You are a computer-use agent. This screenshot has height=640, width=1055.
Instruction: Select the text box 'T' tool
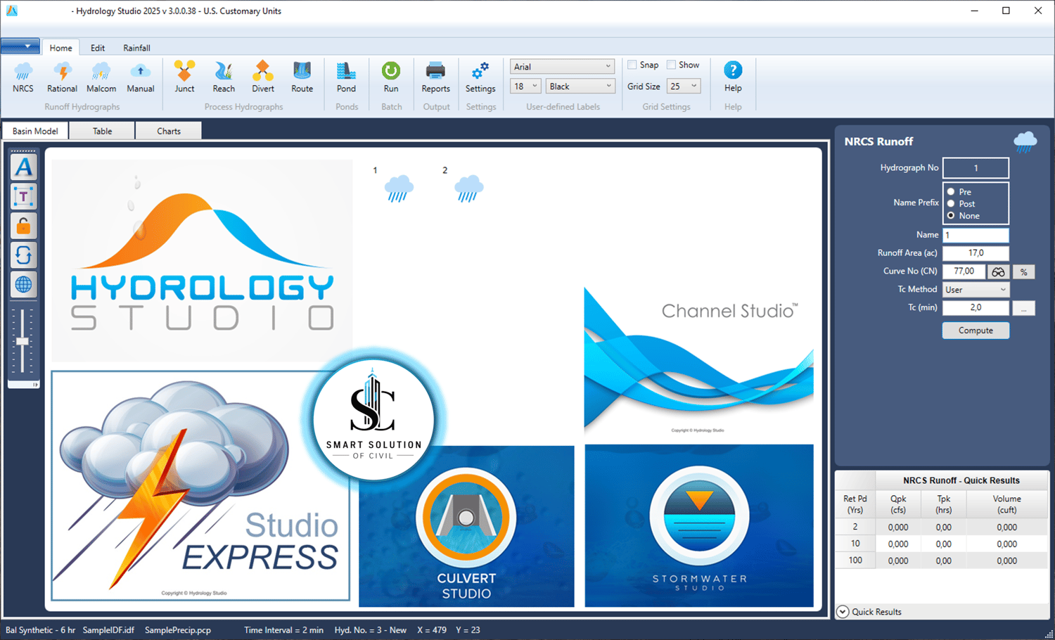click(23, 197)
